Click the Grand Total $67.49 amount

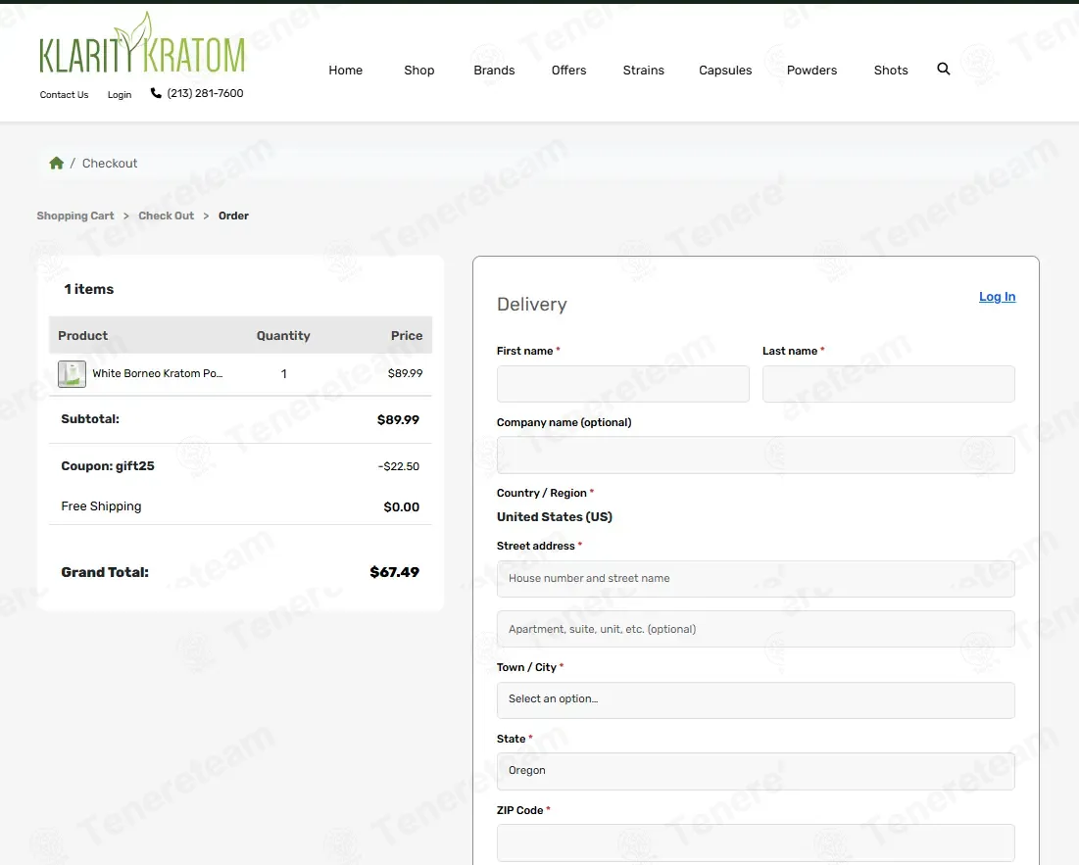[x=394, y=572]
